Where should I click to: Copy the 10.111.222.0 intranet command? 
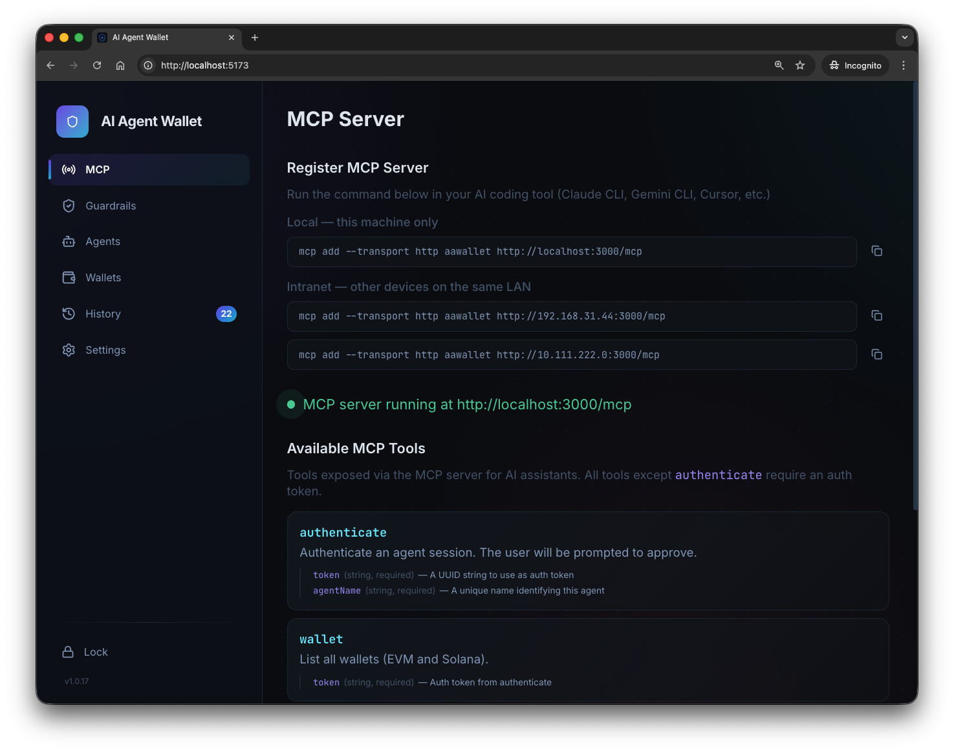[876, 354]
